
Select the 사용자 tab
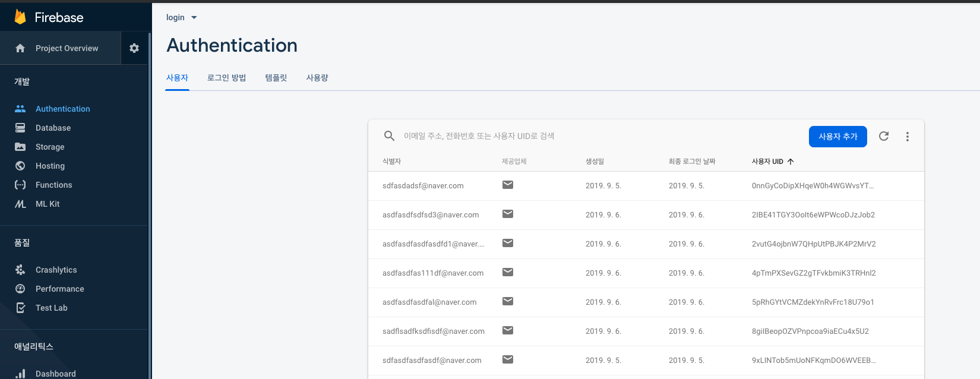click(x=177, y=78)
